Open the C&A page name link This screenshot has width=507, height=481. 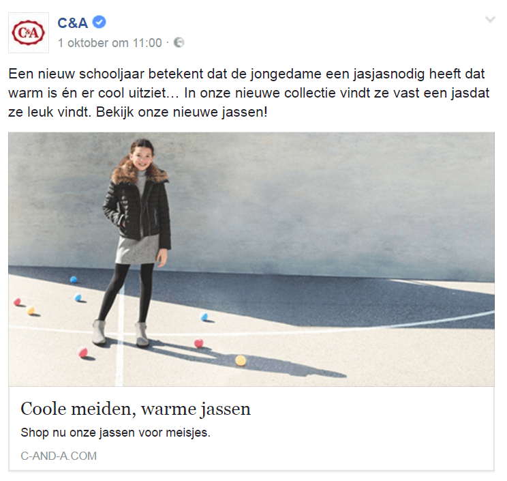coord(72,23)
